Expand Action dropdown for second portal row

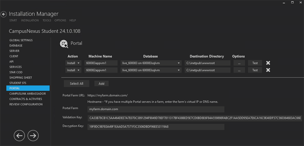[73, 70]
